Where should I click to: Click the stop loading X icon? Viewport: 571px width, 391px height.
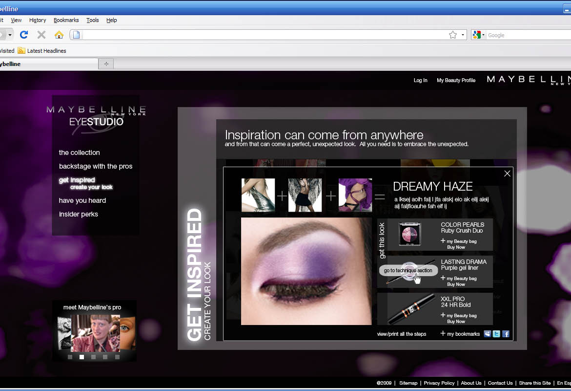click(x=41, y=35)
